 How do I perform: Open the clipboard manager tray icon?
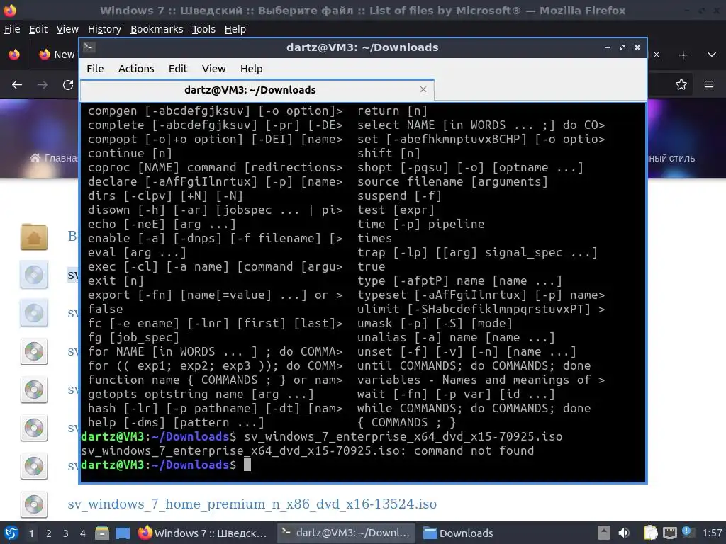coord(650,533)
